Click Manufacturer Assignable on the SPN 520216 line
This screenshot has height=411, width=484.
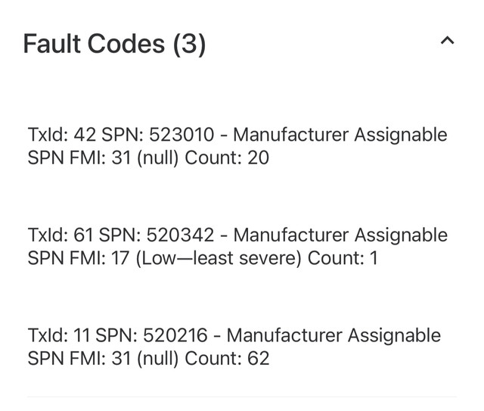pyautogui.click(x=334, y=335)
